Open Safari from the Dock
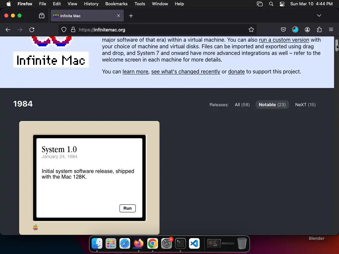This screenshot has height=254, width=339. pyautogui.click(x=125, y=243)
